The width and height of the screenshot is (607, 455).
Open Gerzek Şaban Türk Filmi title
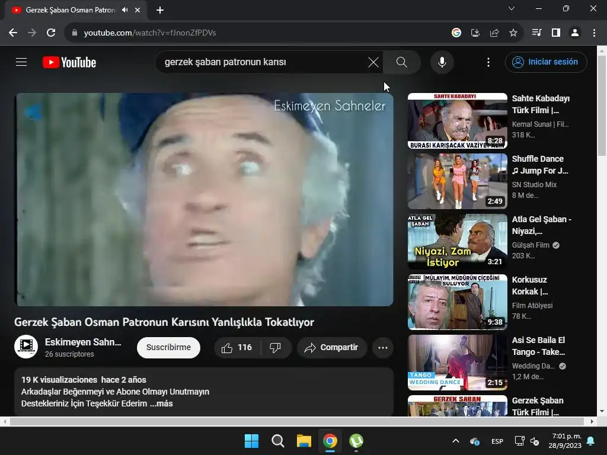click(538, 406)
